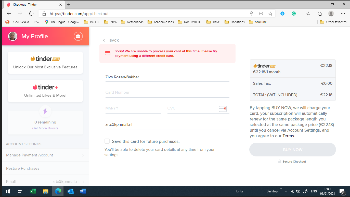This screenshot has height=197, width=350.
Task: Open PAPERS bookmarks folder
Action: tap(92, 22)
